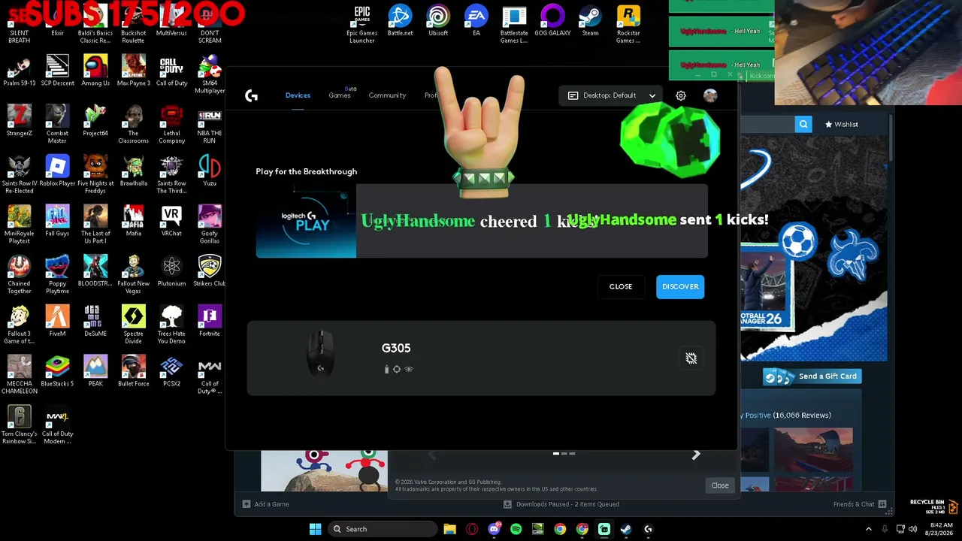Open the Plutonium desktop shortcut
The image size is (962, 541).
tap(171, 271)
